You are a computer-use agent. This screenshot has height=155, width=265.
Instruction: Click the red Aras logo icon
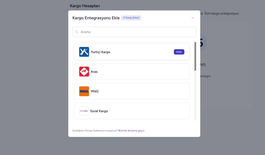click(x=84, y=72)
